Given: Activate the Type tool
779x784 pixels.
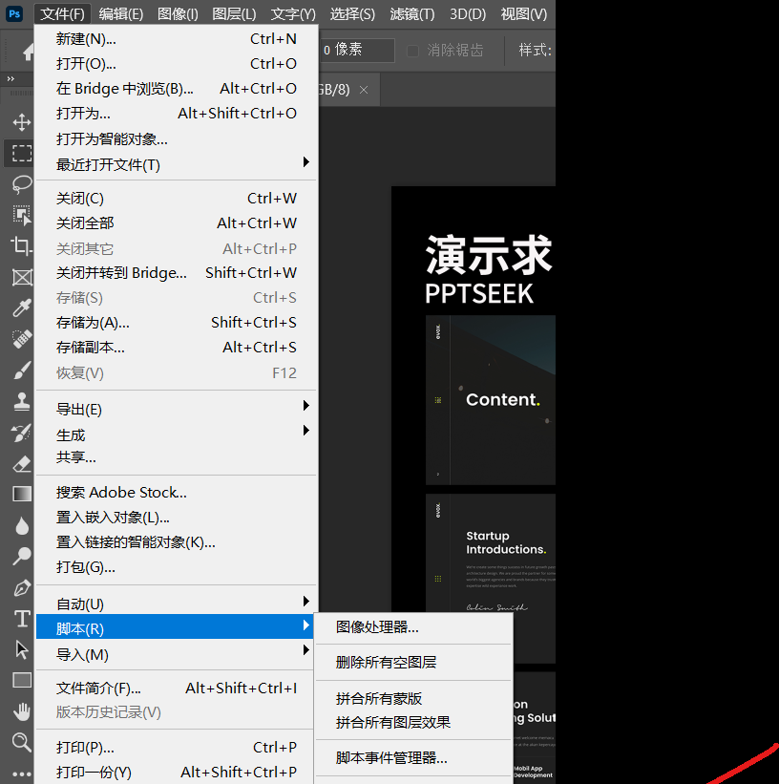Looking at the screenshot, I should (x=21, y=619).
